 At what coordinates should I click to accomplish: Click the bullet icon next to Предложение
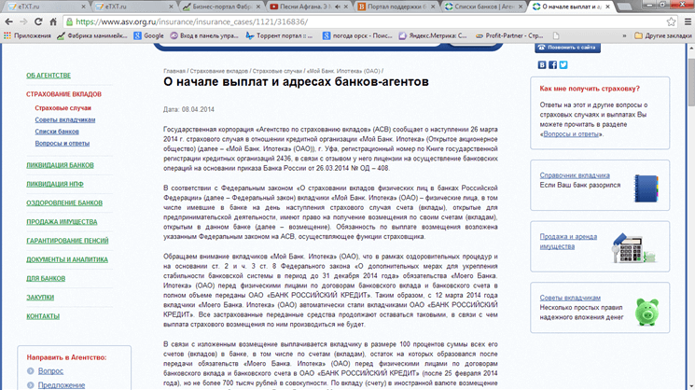[30, 385]
